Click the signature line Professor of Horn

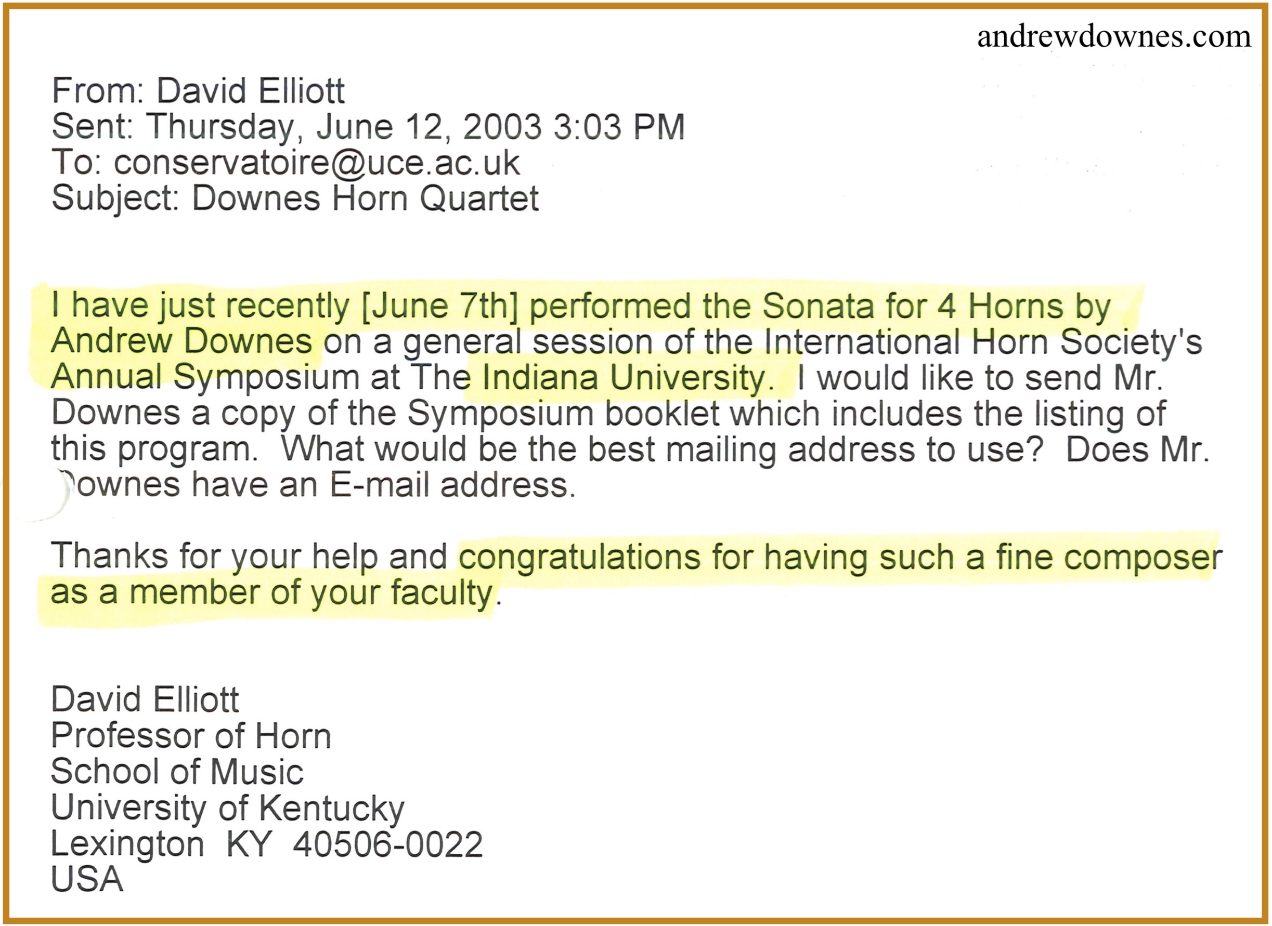[x=191, y=736]
